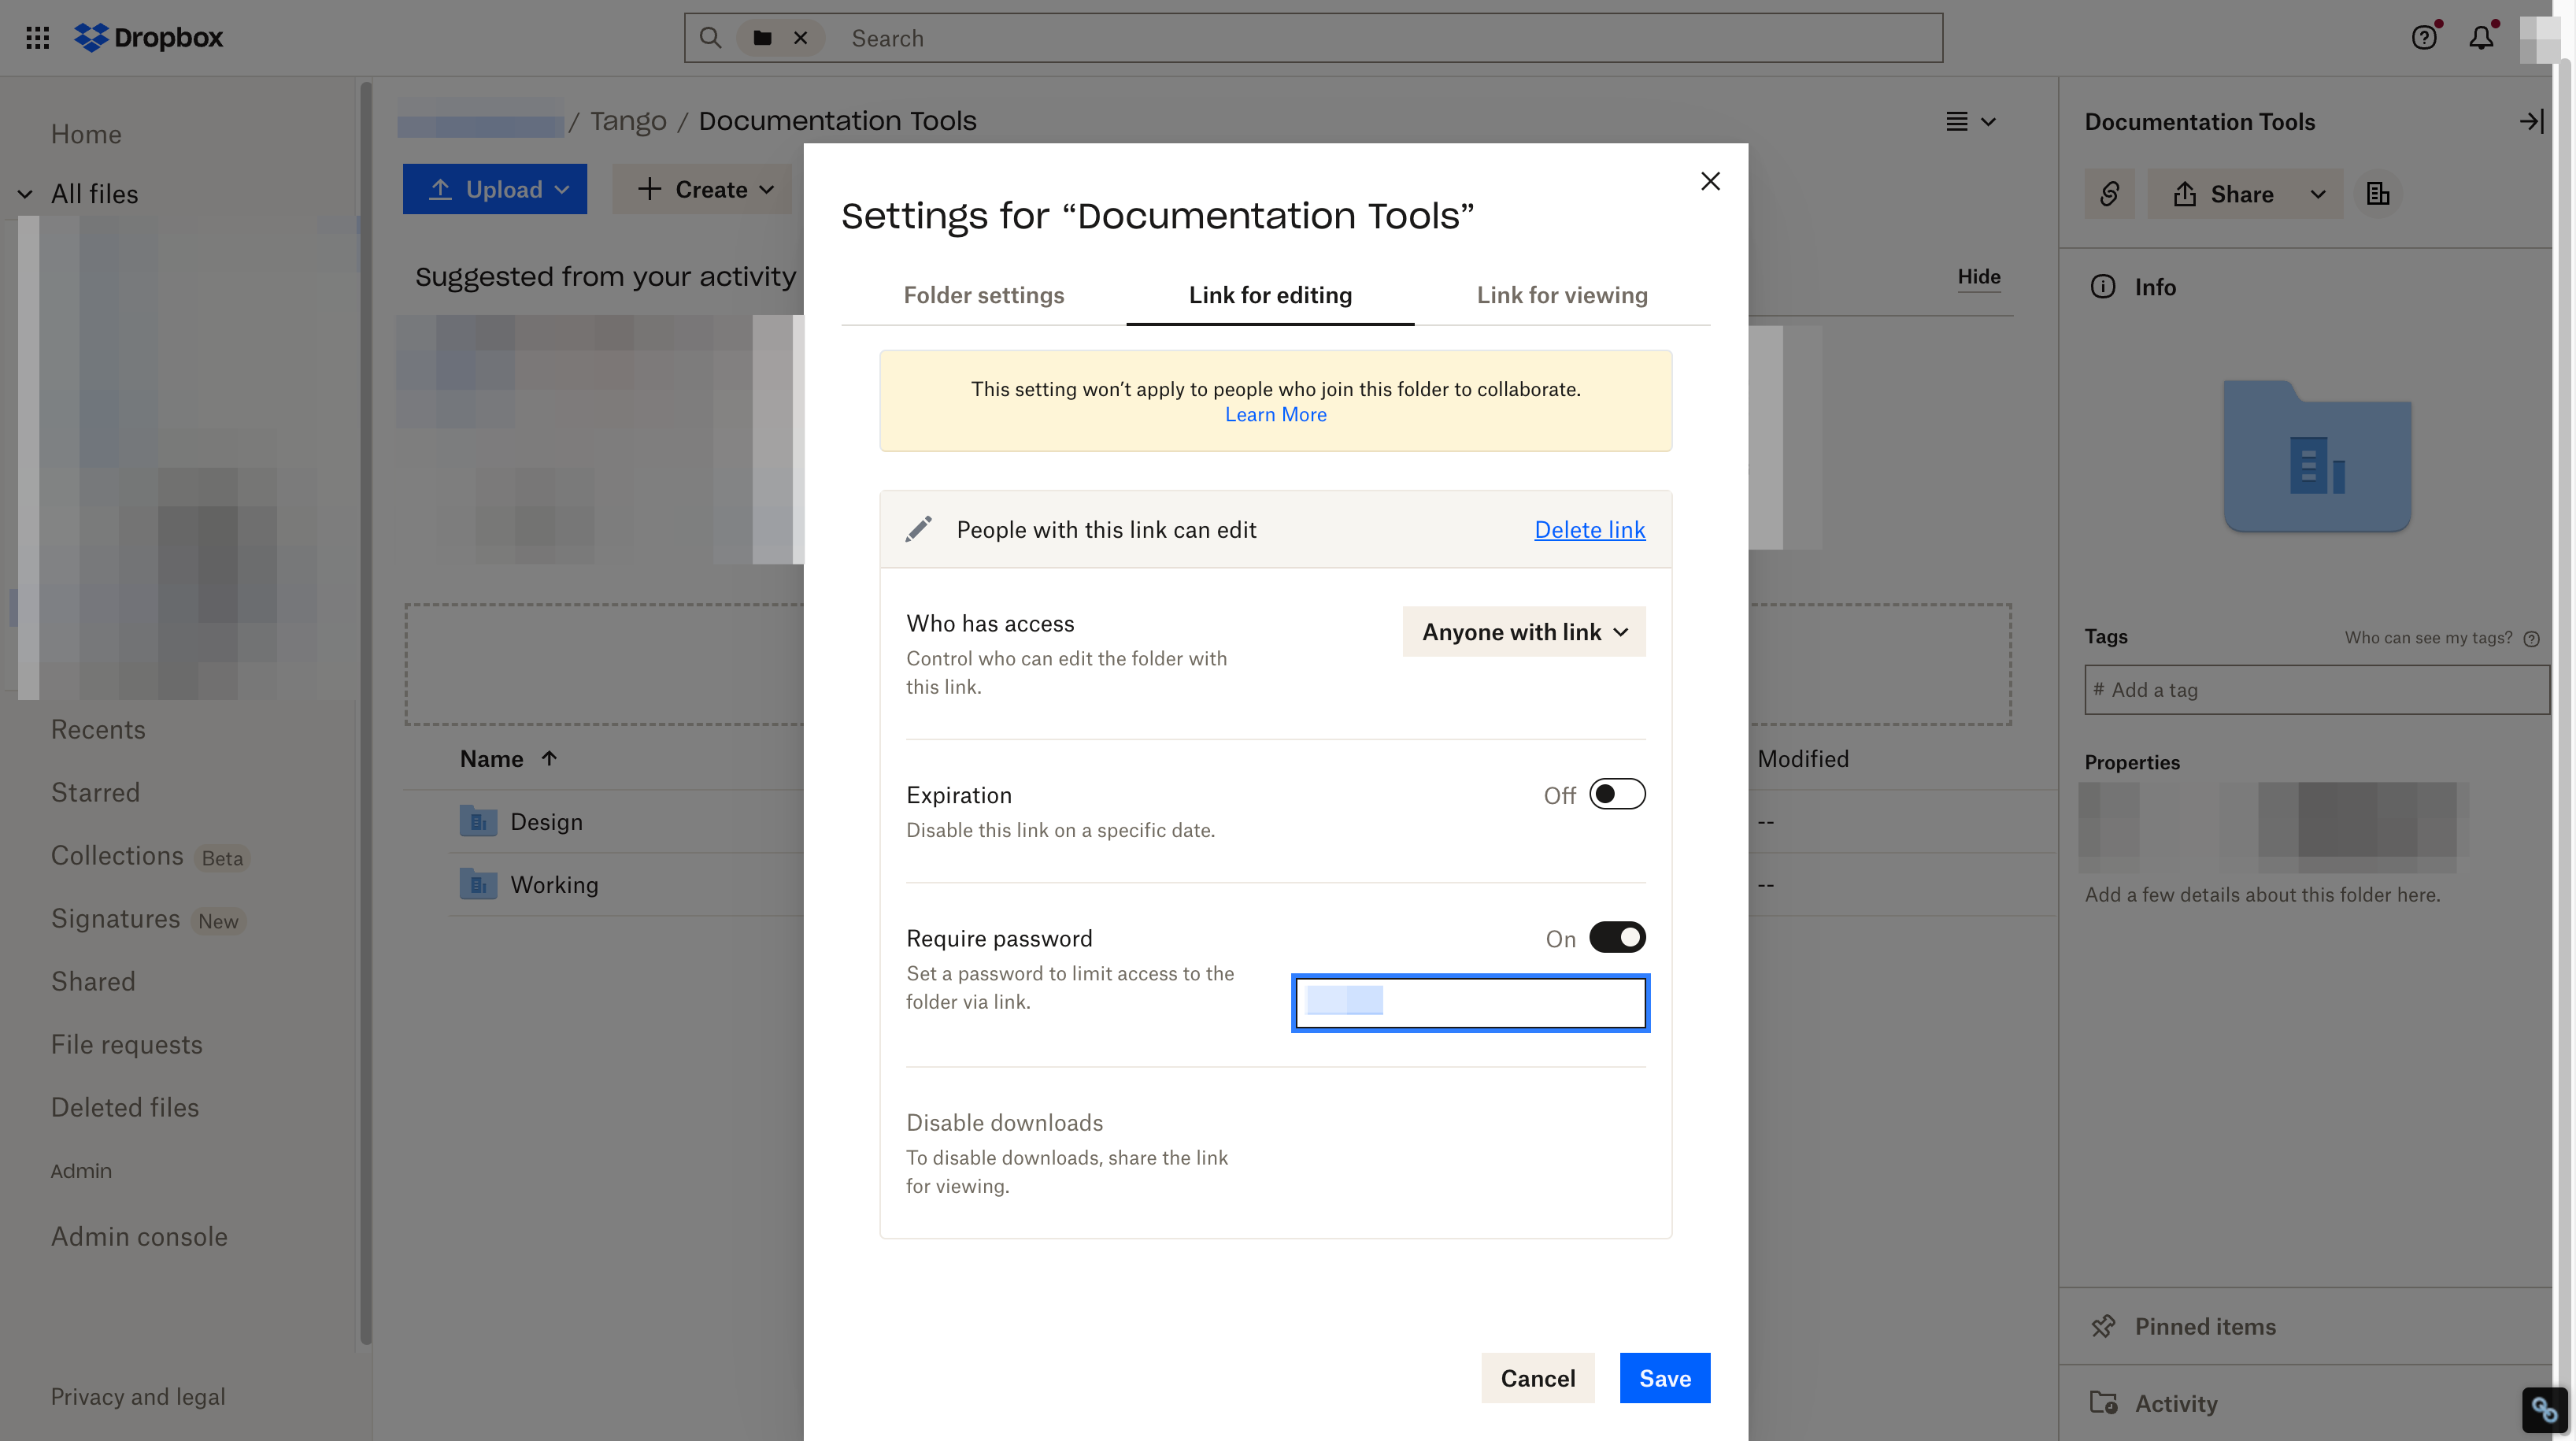Collapse the Documentation Tools details panel

pyautogui.click(x=2531, y=121)
